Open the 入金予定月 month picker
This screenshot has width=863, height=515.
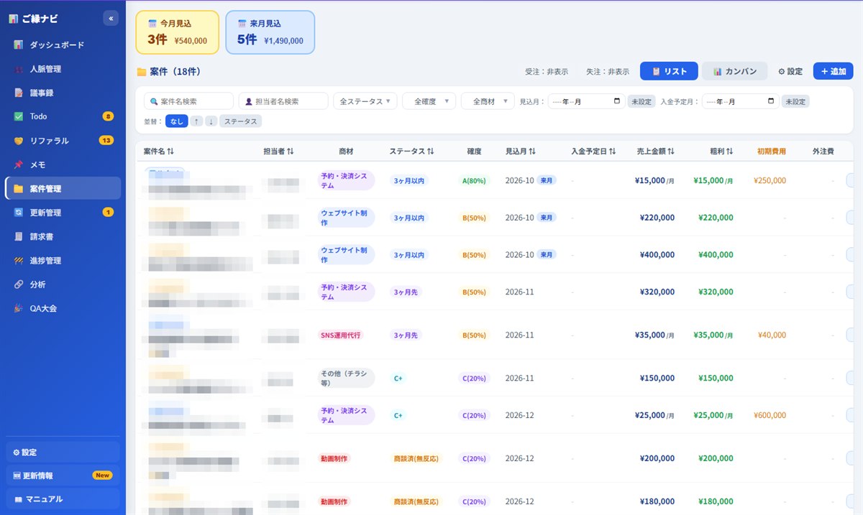click(x=740, y=101)
